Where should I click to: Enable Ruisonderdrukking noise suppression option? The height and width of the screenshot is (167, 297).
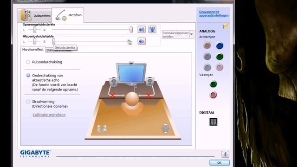tap(28, 62)
